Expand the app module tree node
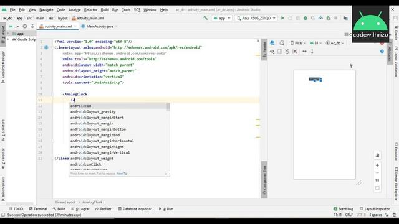This screenshot has height=224, width=399. click(8, 34)
